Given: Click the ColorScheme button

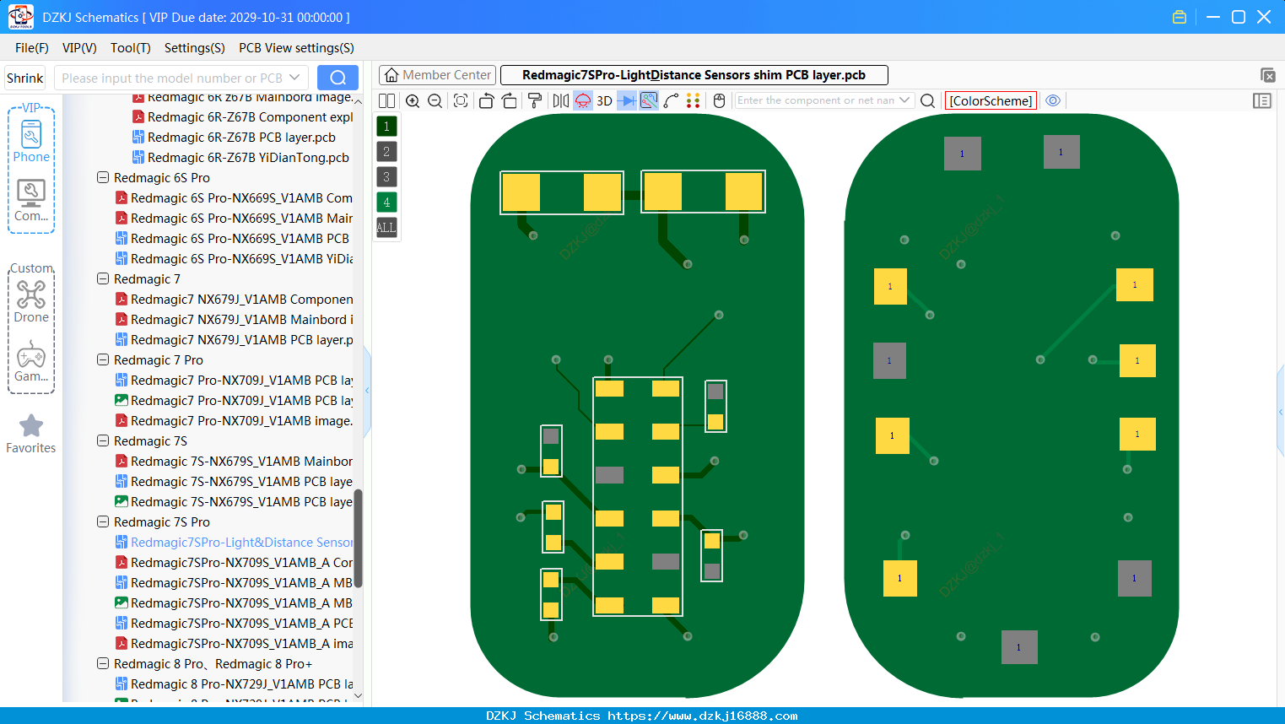Looking at the screenshot, I should tap(991, 100).
